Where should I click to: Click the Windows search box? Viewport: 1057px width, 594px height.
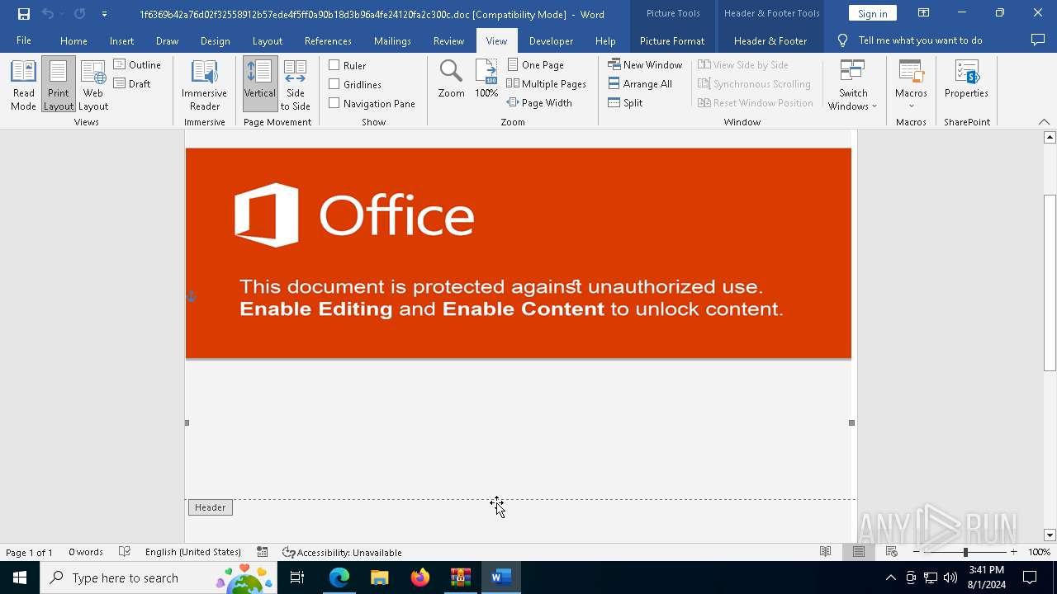pyautogui.click(x=159, y=577)
